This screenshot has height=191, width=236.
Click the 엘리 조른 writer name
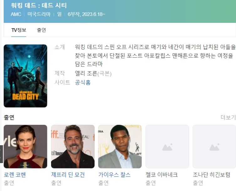click(x=86, y=73)
